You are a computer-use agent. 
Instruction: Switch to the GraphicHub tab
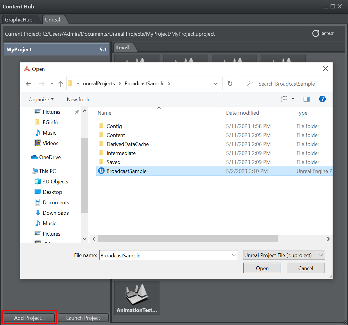pyautogui.click(x=19, y=20)
